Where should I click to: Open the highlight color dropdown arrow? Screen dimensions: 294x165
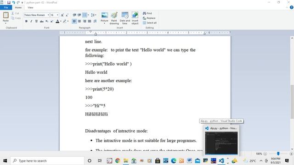pos(68,21)
